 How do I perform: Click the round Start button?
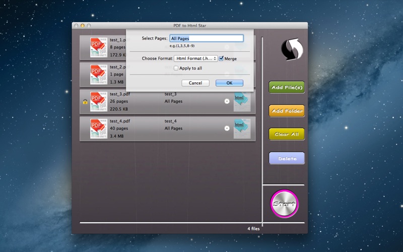[285, 204]
